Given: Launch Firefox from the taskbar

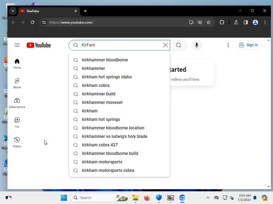Looking at the screenshot, I should pos(147,198).
